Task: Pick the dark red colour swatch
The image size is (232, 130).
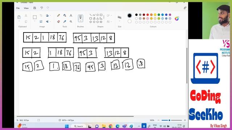Action: 144,15
